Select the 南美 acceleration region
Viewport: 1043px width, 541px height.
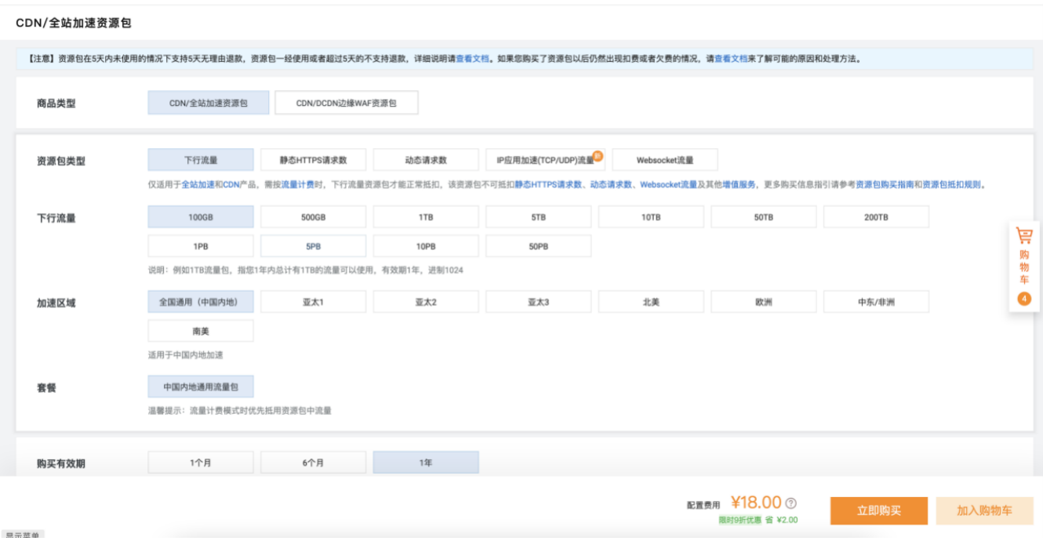[x=200, y=330]
